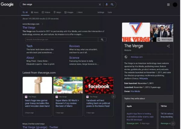Switch to the Images tab

[68, 12]
